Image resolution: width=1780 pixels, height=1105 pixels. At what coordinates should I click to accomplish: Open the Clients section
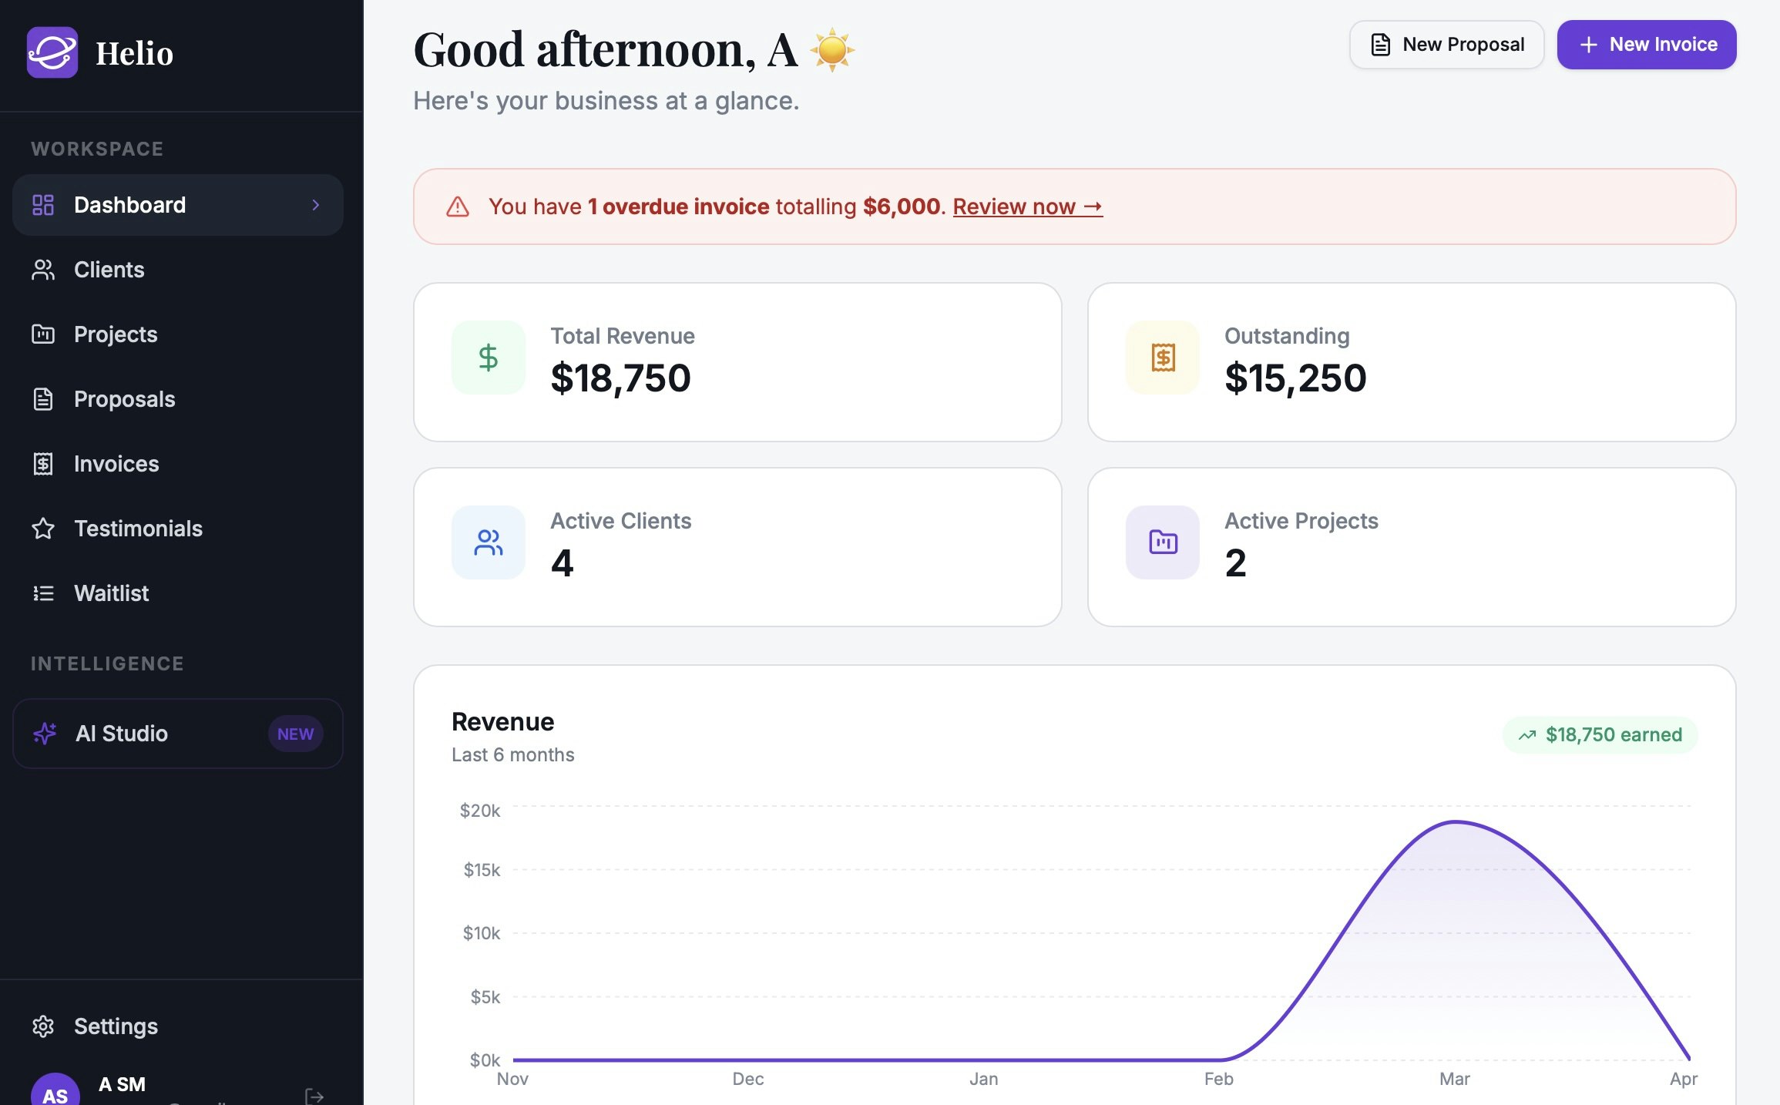109,270
